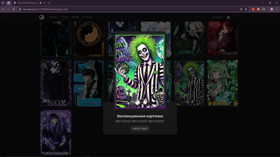Open the Топы menu item
The width and height of the screenshot is (280, 157).
[65, 17]
